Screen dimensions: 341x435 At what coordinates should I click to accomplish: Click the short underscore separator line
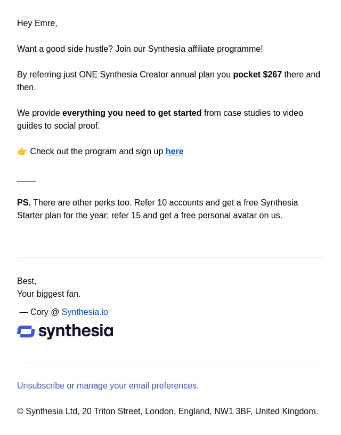(27, 181)
